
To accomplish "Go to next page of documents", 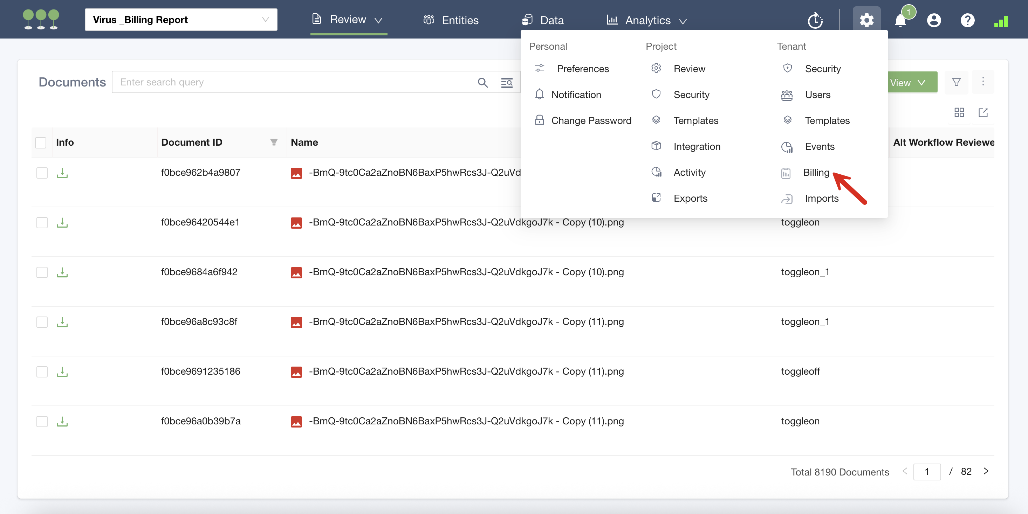I will click(x=986, y=471).
